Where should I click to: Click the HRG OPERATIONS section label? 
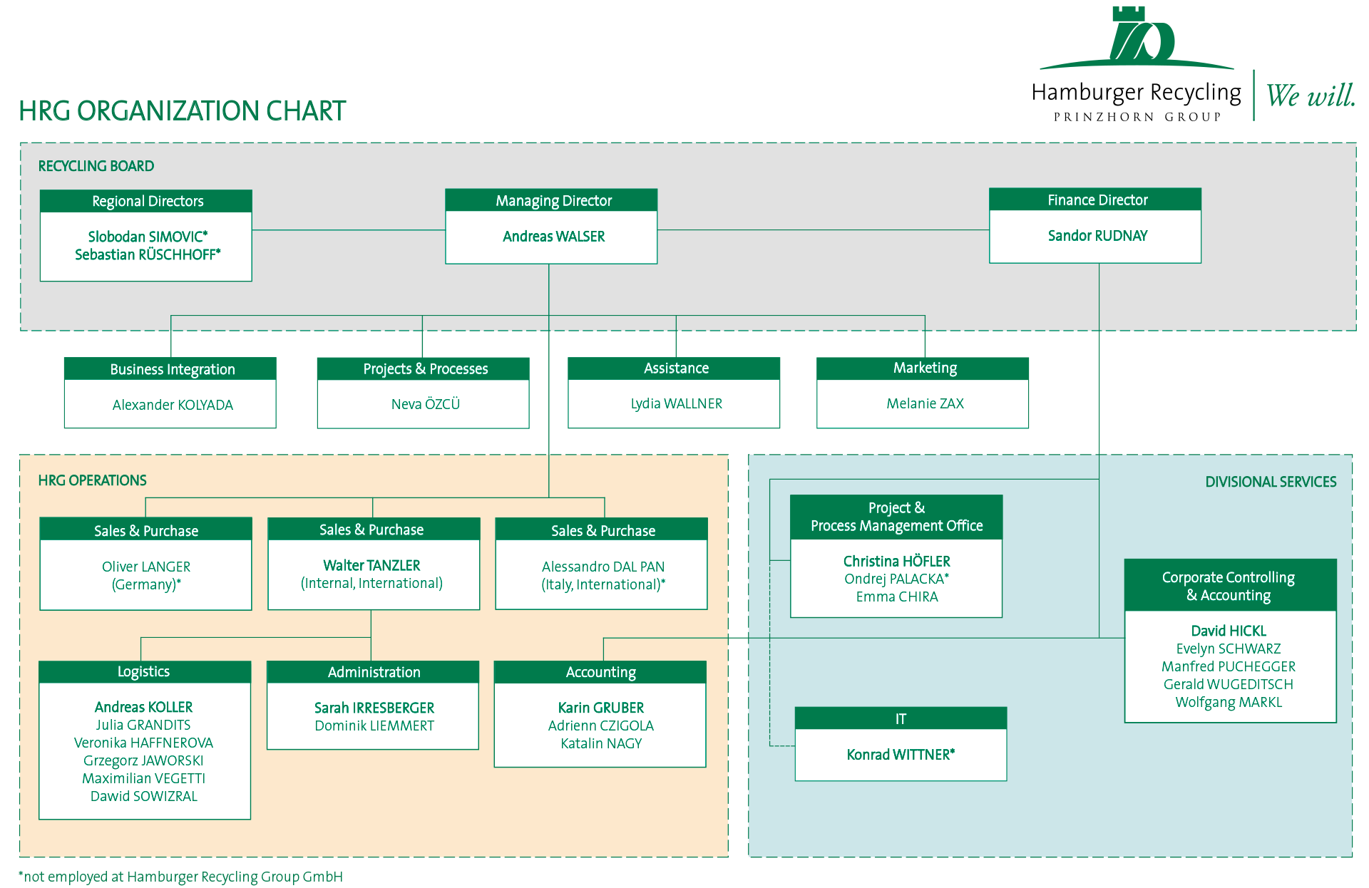[93, 480]
